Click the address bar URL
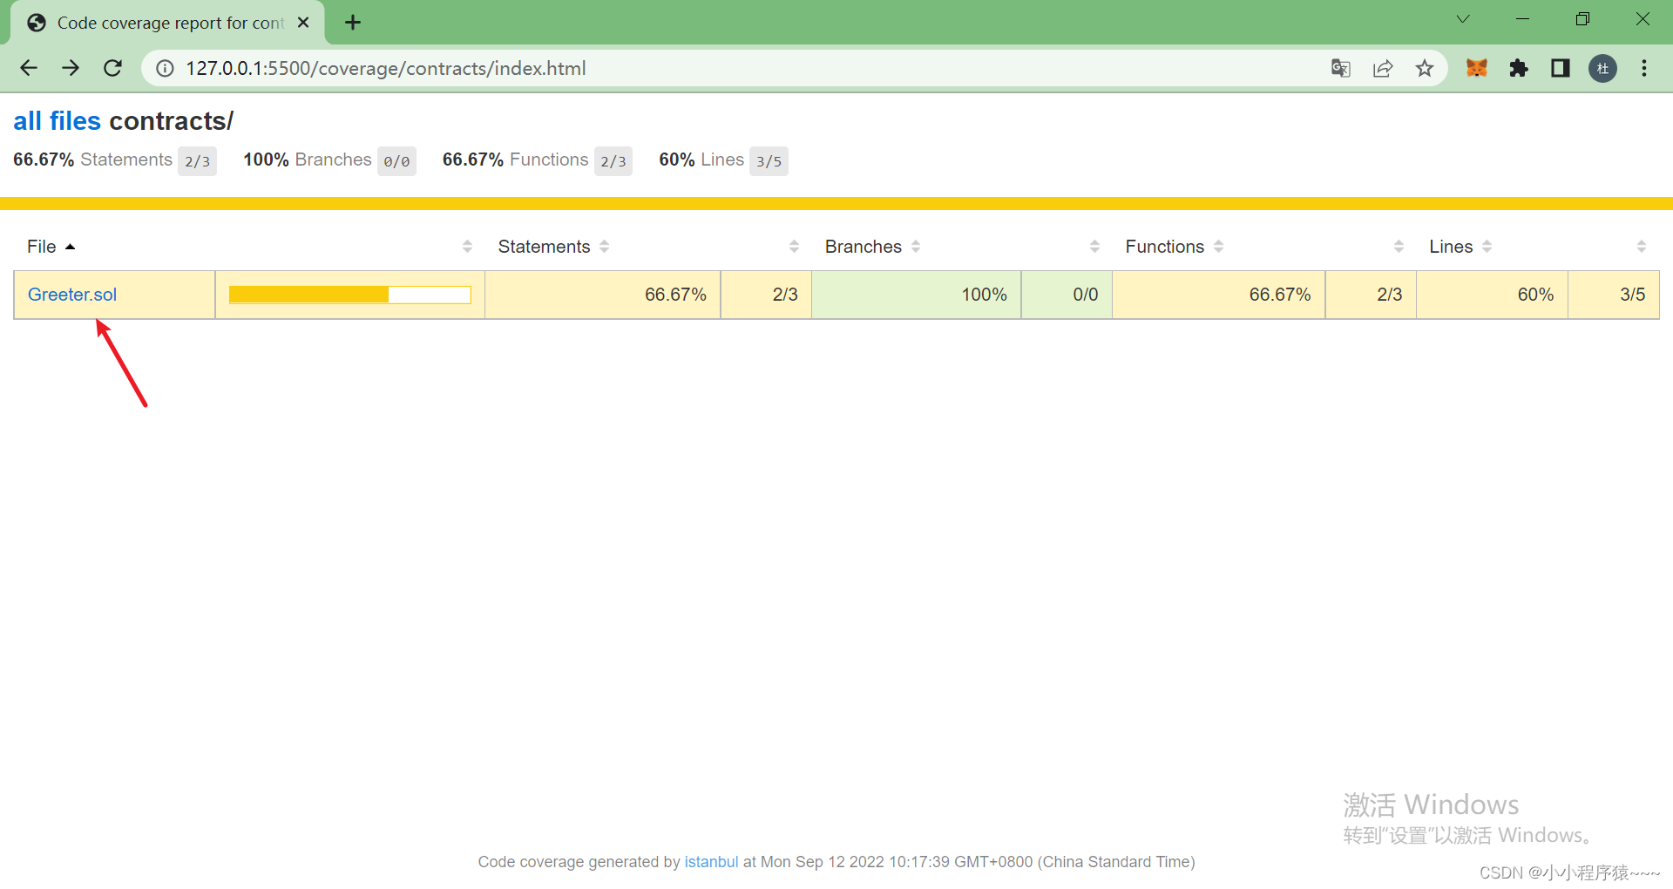 click(x=385, y=68)
